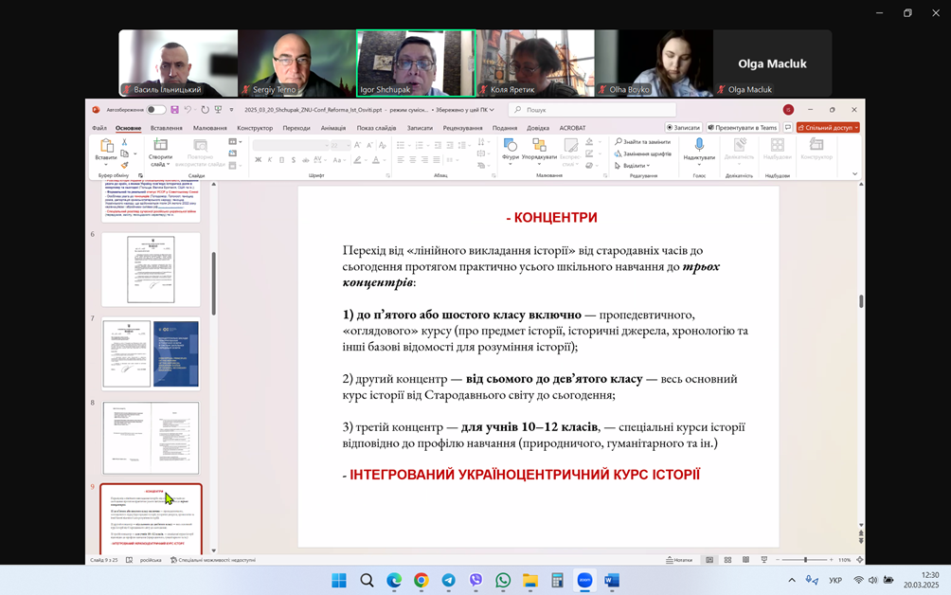Expand the Select (Виділити) dropdown

pyautogui.click(x=634, y=166)
